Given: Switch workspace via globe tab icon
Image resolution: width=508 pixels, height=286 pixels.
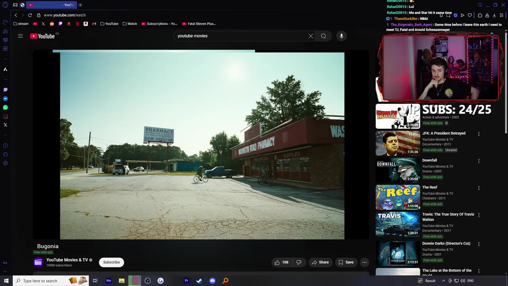Looking at the screenshot, I should coord(22,5).
